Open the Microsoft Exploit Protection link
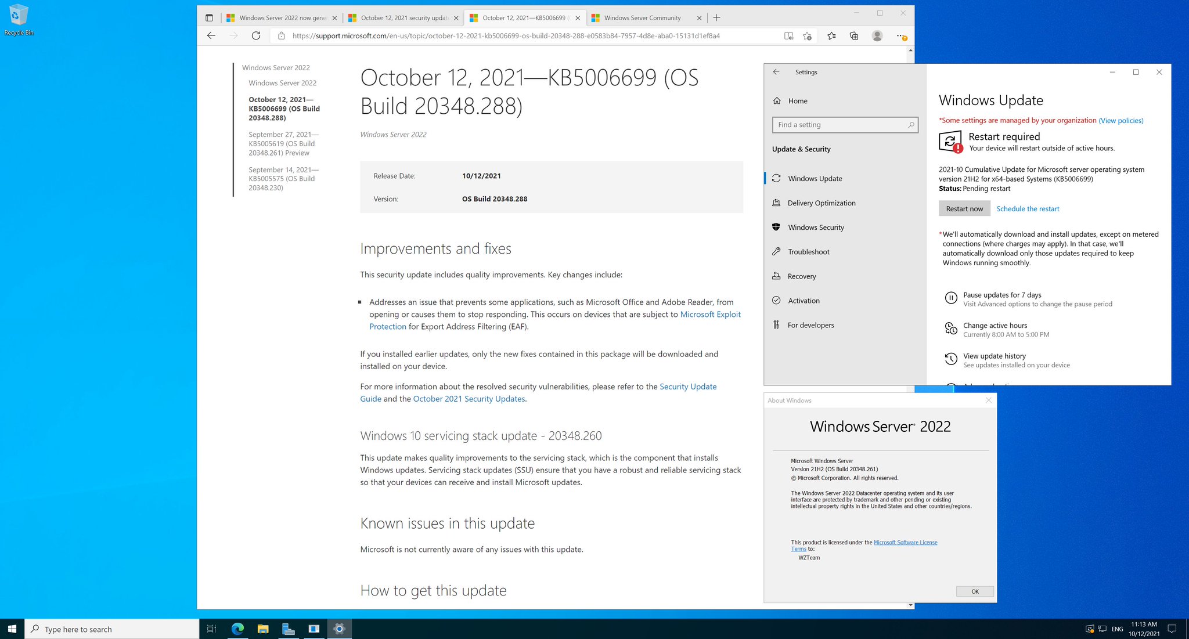 click(710, 314)
